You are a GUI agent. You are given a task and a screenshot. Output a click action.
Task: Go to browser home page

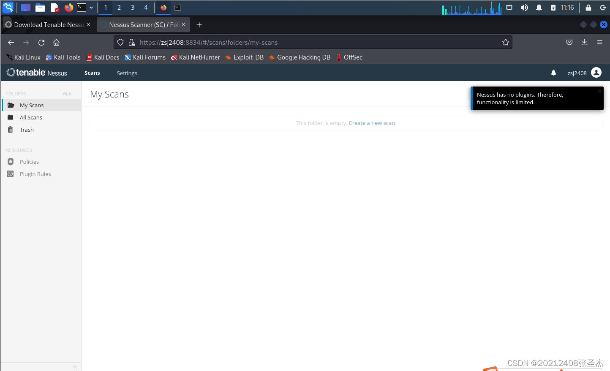pyautogui.click(x=56, y=42)
